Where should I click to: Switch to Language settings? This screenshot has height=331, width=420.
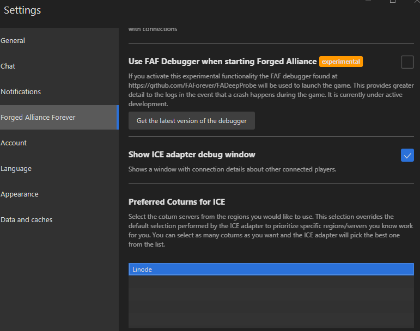pos(59,169)
